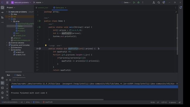Change LF line separator
Image resolution: width=190 pixels, height=107 pixels.
(x=158, y=102)
